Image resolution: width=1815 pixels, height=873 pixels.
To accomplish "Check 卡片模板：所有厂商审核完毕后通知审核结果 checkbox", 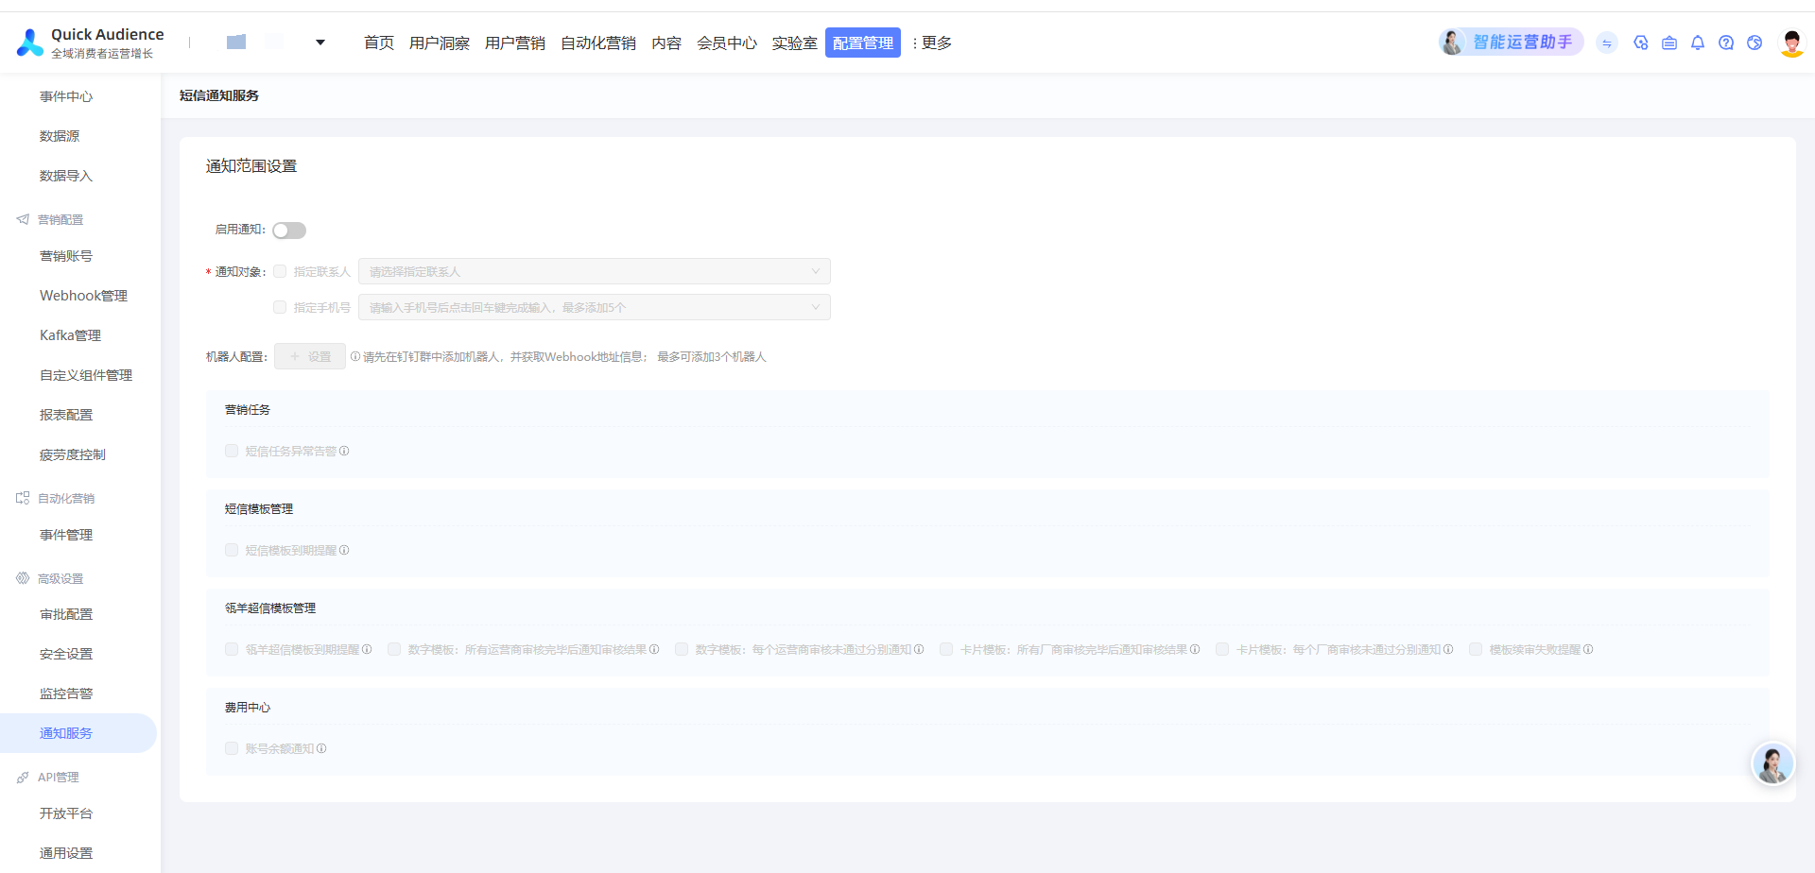I will click(x=946, y=650).
